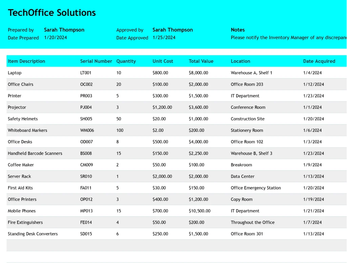Select serial number LT001

[86, 73]
